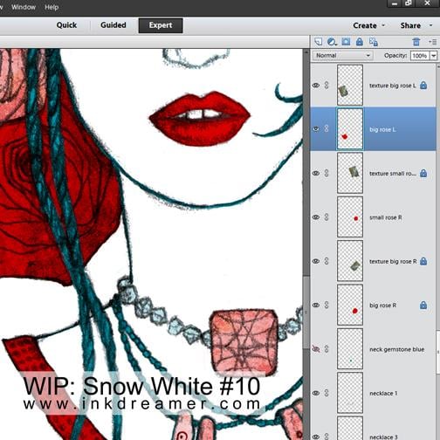Select the neck gemstone blue thumbnail

350,348
